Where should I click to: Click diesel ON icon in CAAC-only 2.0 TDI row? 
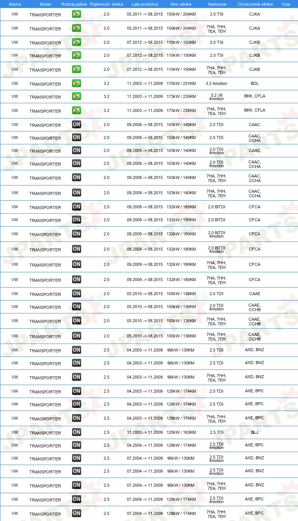77,125
